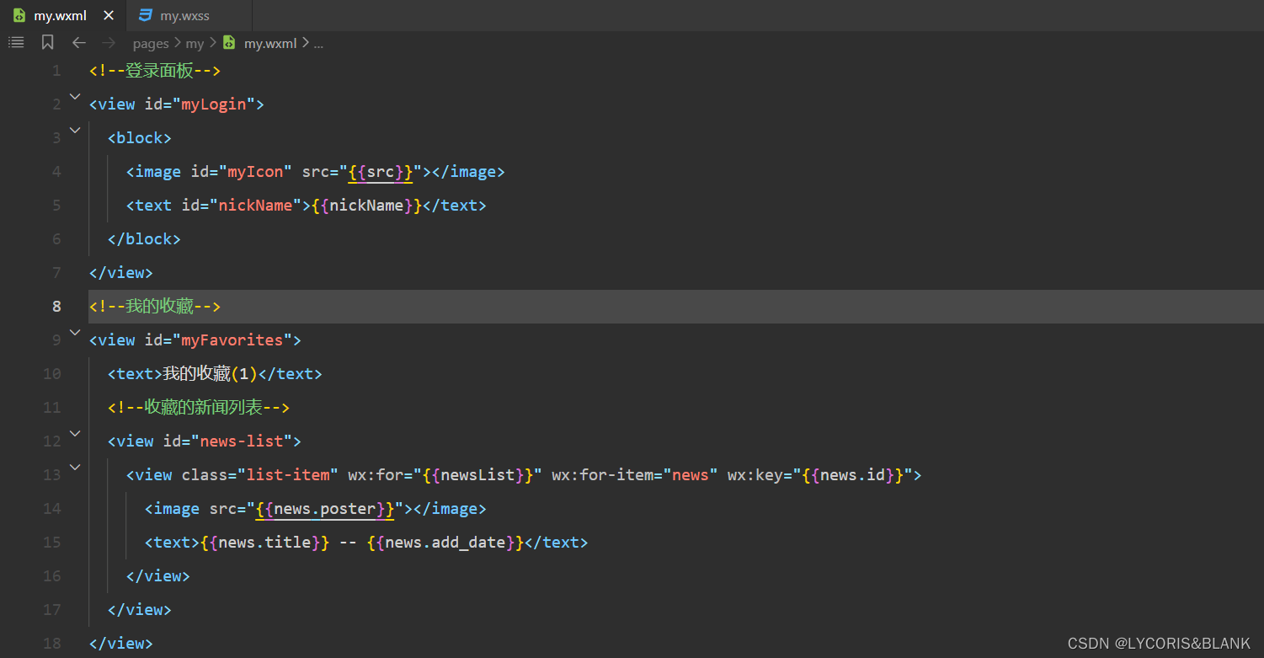Switch to the my.wxss tab

click(x=189, y=16)
